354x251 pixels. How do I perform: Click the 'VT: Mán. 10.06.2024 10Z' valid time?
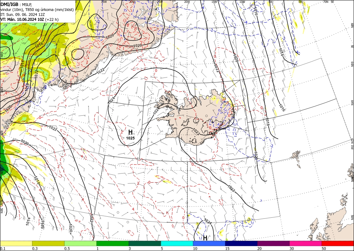coord(22,19)
